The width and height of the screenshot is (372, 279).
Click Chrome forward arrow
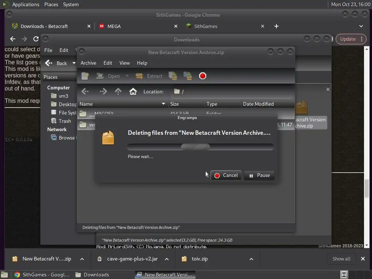click(x=24, y=39)
